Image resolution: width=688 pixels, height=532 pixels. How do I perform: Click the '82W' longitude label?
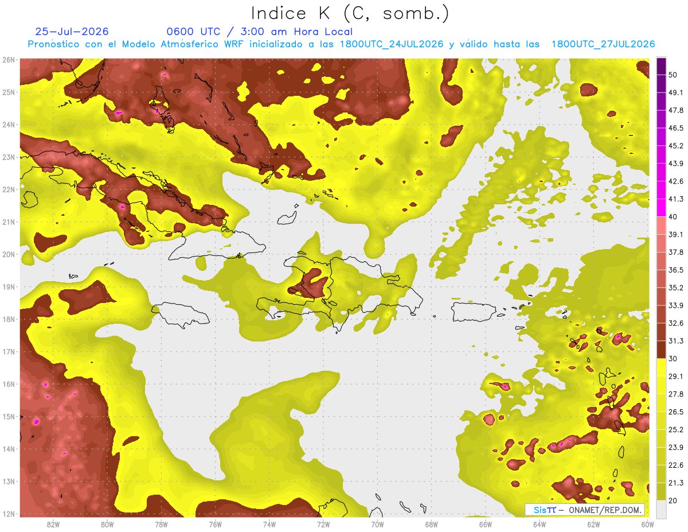point(53,525)
